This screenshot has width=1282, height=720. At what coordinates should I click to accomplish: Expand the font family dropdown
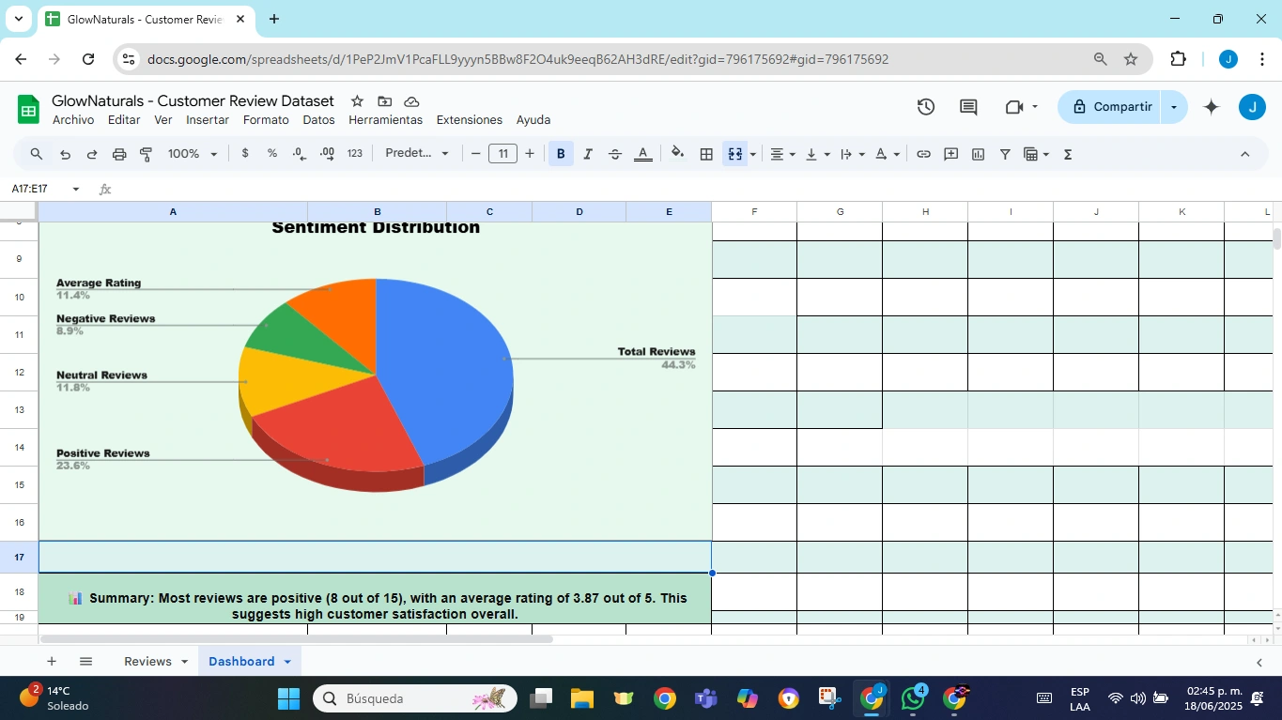pyautogui.click(x=417, y=154)
